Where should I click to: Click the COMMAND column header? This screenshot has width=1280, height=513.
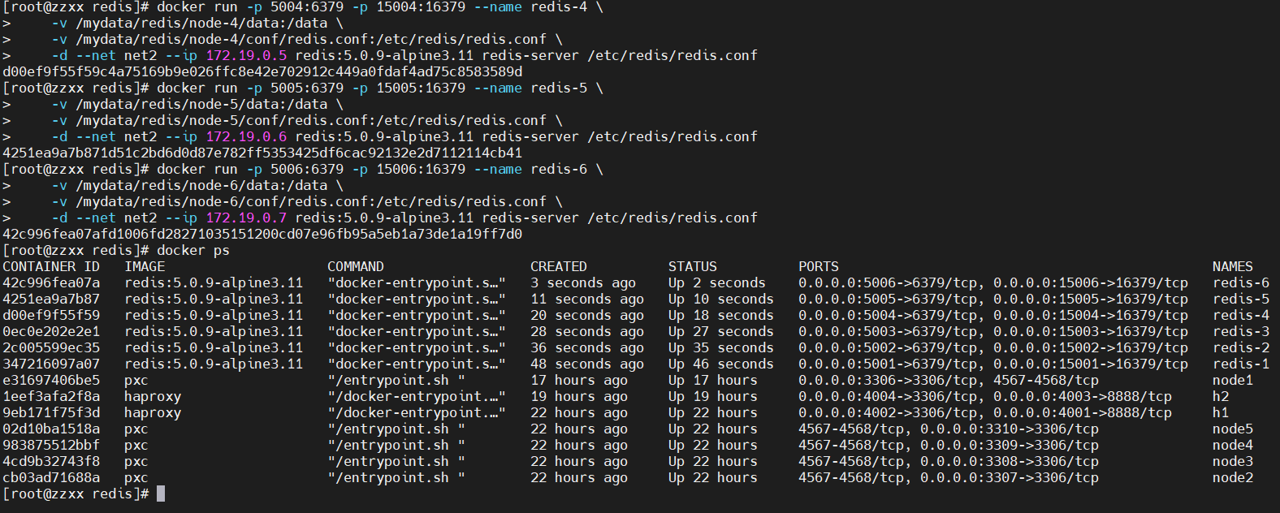point(356,266)
